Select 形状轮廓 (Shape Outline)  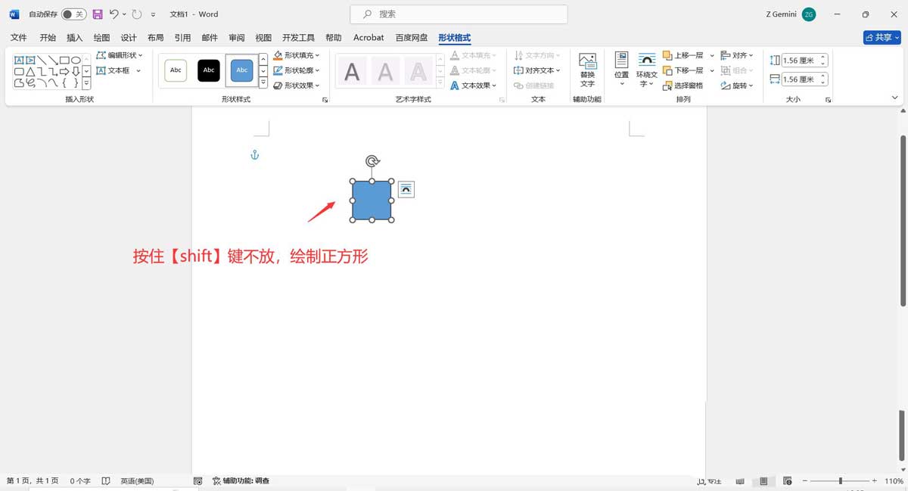(x=295, y=70)
